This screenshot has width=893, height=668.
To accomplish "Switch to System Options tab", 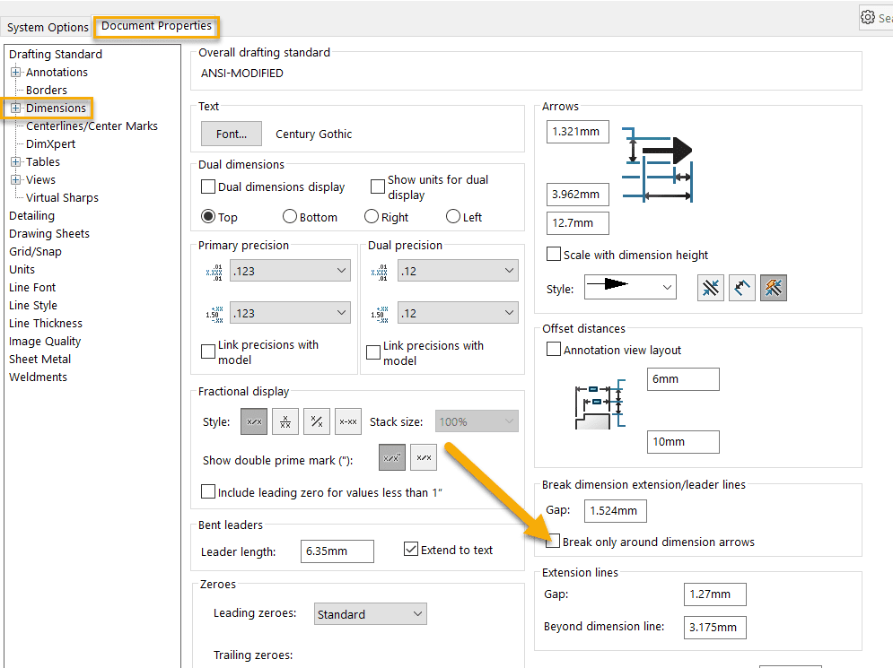I will click(48, 27).
